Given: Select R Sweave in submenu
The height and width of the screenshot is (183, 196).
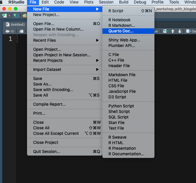Looking at the screenshot, I should [128, 137].
